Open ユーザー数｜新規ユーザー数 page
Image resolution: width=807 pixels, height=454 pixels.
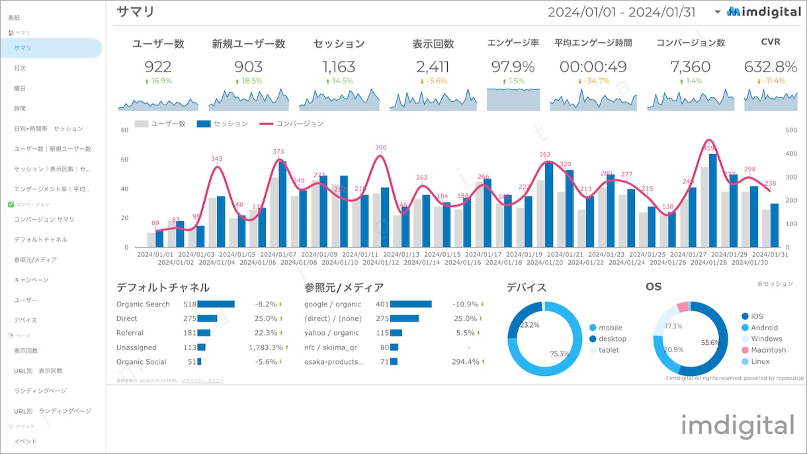53,149
